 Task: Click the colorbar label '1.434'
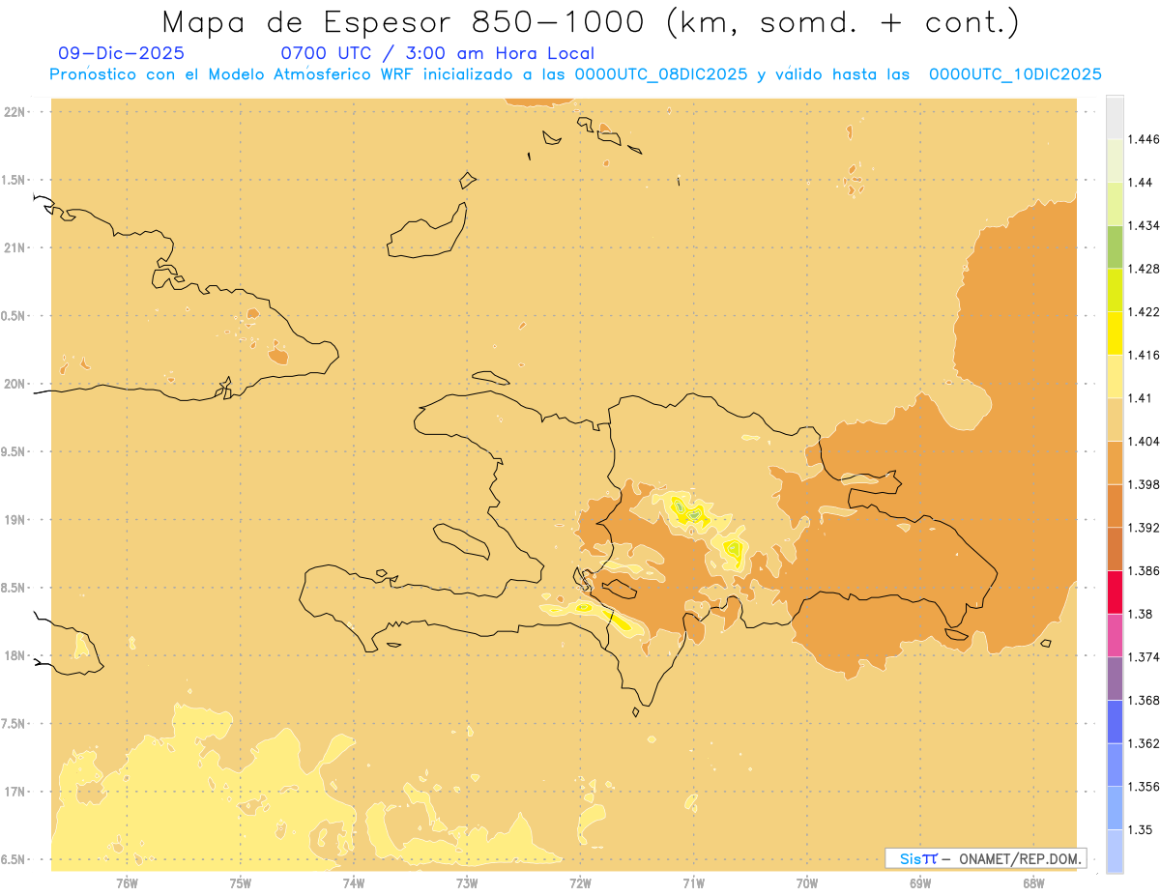[x=1145, y=225]
